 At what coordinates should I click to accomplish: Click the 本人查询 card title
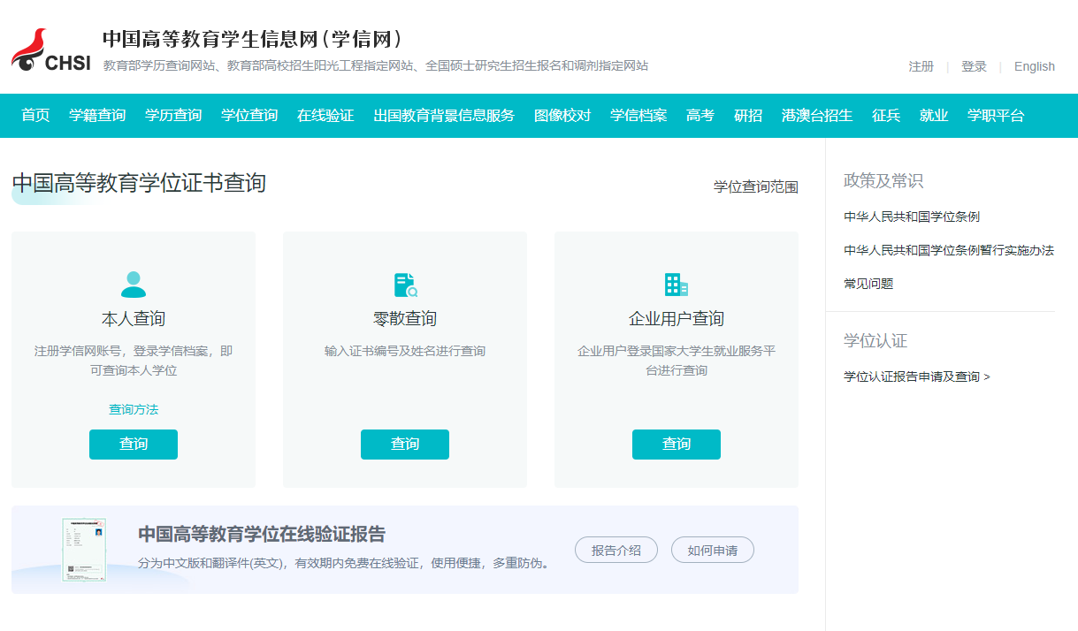point(134,318)
